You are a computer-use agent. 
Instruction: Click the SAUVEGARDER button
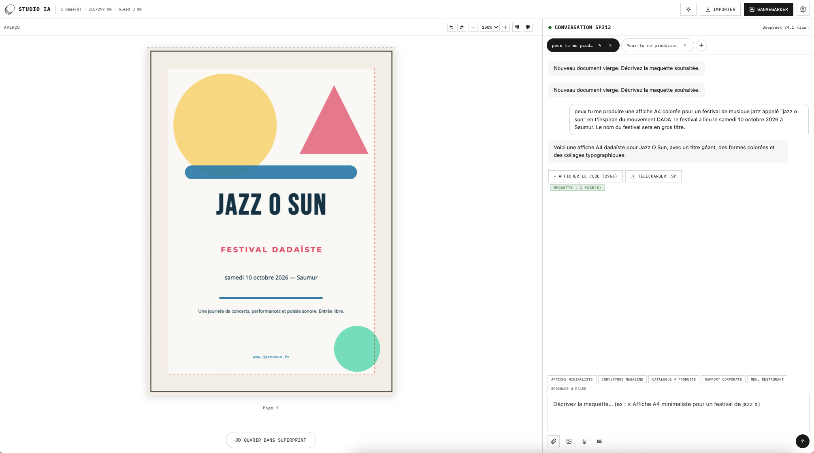[x=769, y=9]
